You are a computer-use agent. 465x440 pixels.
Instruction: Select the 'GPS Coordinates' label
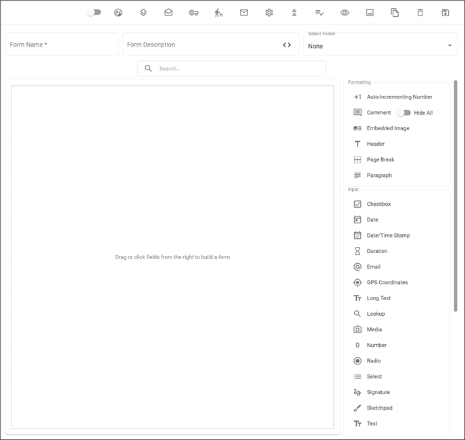click(x=387, y=283)
